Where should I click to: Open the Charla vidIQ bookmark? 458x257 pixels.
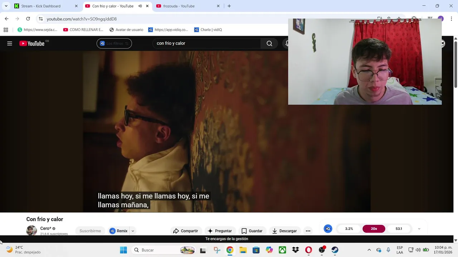pyautogui.click(x=208, y=30)
